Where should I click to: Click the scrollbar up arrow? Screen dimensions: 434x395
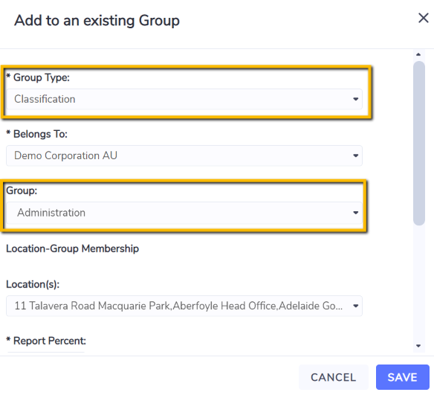[x=418, y=54]
